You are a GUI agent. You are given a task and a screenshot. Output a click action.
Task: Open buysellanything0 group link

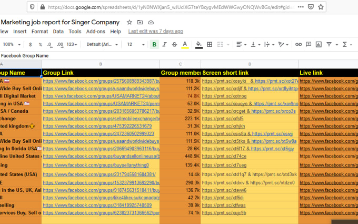click(x=96, y=165)
